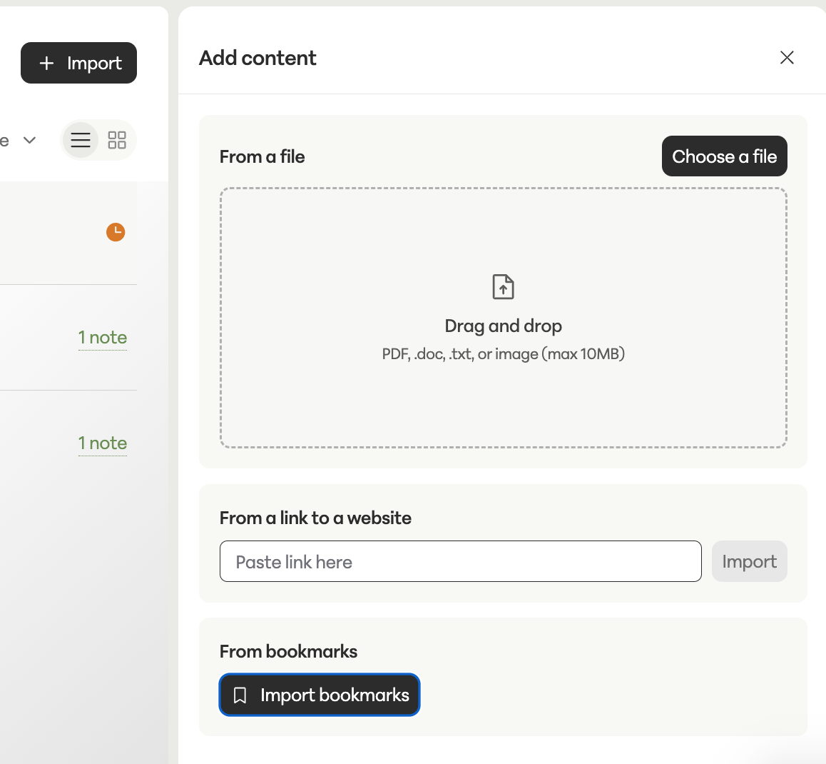This screenshot has width=826, height=764.
Task: Switch to grid view layout
Action: [x=117, y=140]
